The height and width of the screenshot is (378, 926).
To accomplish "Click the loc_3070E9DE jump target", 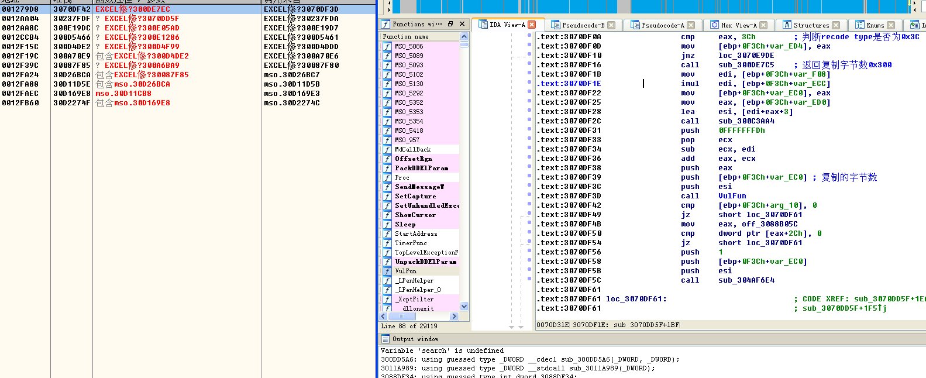I will 746,56.
